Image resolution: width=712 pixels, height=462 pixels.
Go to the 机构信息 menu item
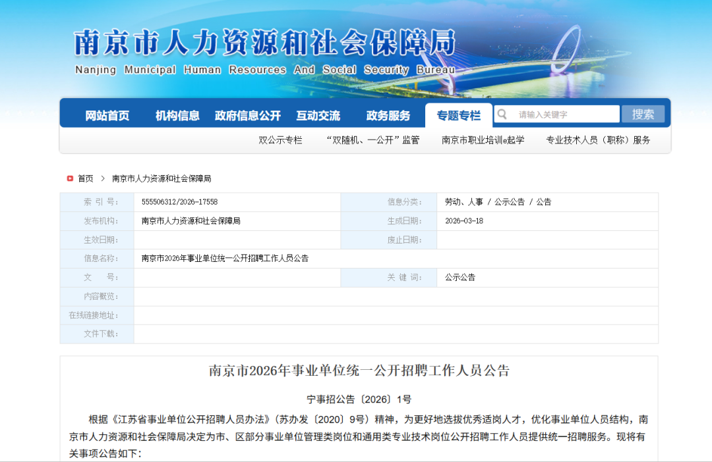coord(177,116)
